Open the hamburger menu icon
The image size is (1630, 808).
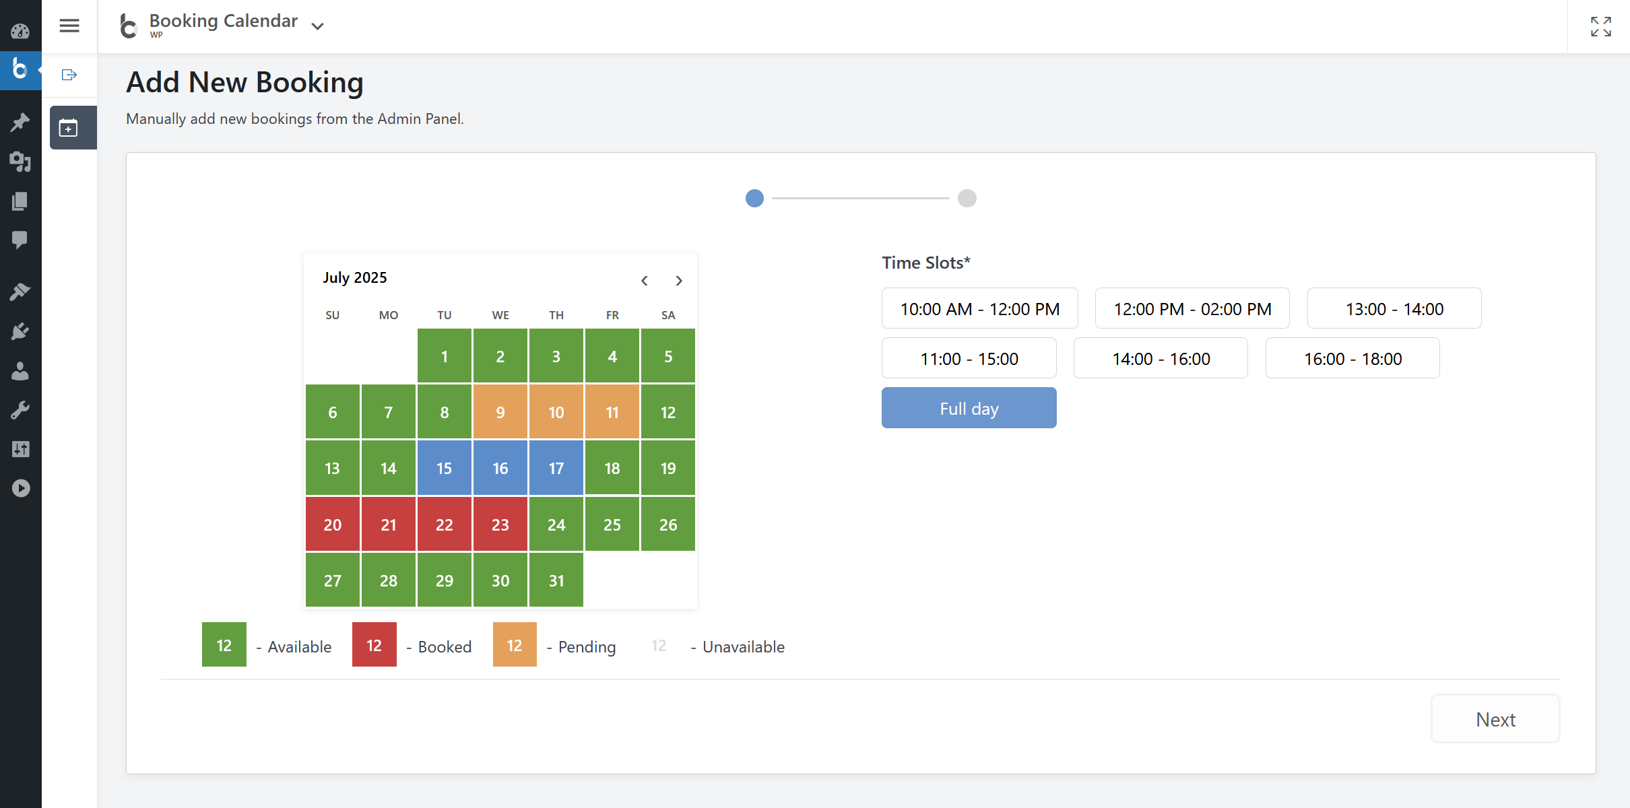(x=69, y=26)
